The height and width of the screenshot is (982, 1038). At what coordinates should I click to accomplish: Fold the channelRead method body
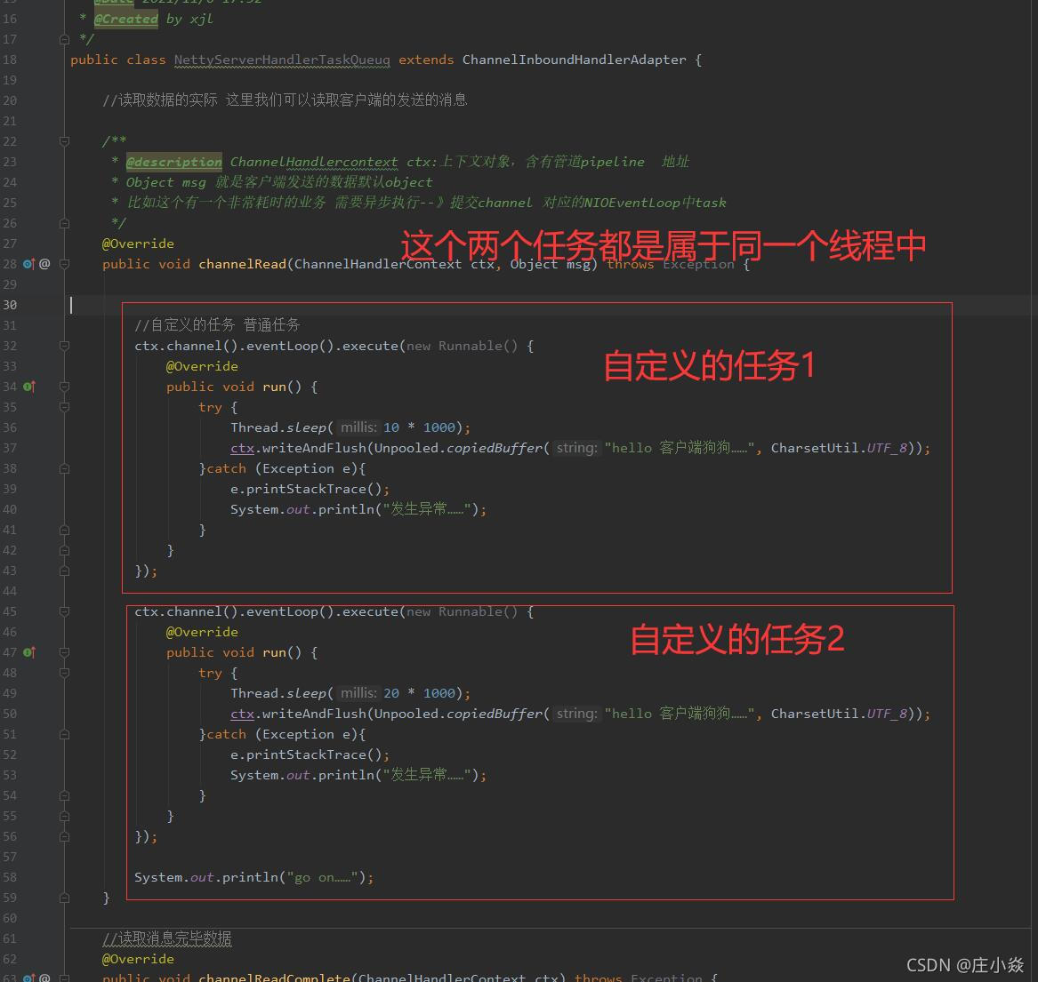click(x=65, y=263)
